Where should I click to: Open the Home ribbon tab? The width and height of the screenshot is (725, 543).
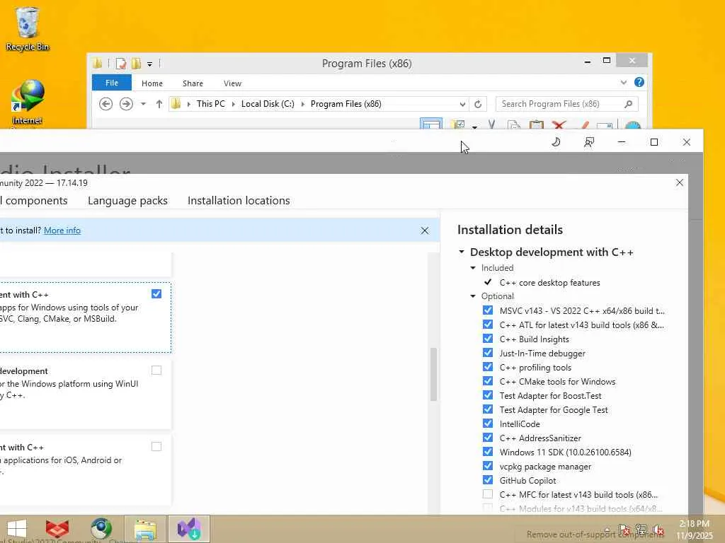(152, 83)
